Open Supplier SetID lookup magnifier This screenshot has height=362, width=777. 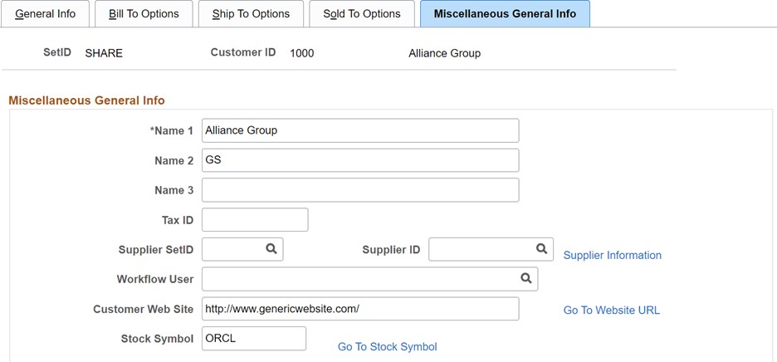pos(271,248)
